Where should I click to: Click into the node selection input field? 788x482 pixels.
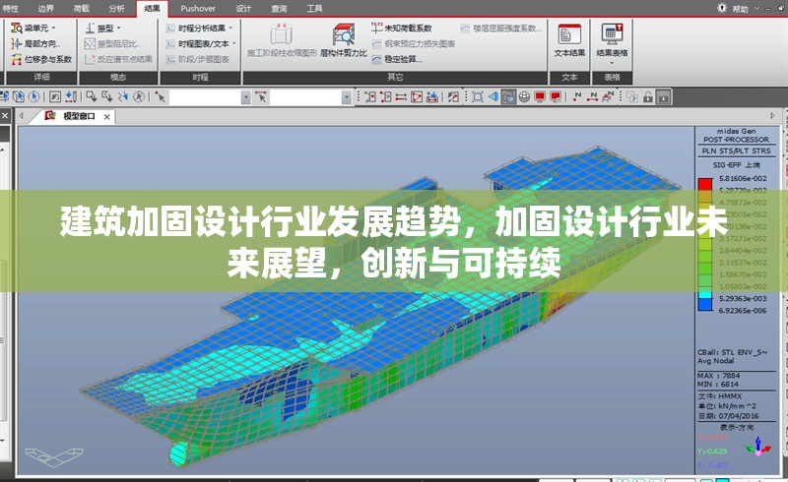(205, 97)
